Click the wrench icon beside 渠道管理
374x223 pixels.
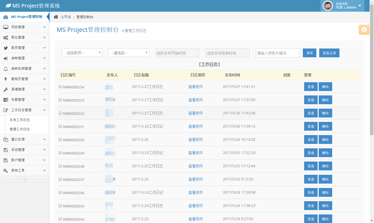(6, 89)
